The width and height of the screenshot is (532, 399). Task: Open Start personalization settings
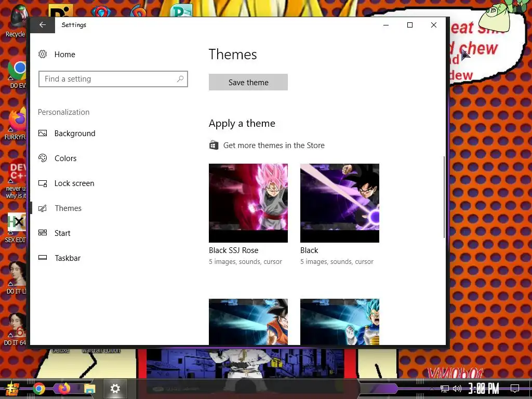click(62, 233)
